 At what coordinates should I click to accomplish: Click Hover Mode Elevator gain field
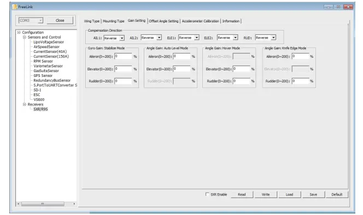242,69
